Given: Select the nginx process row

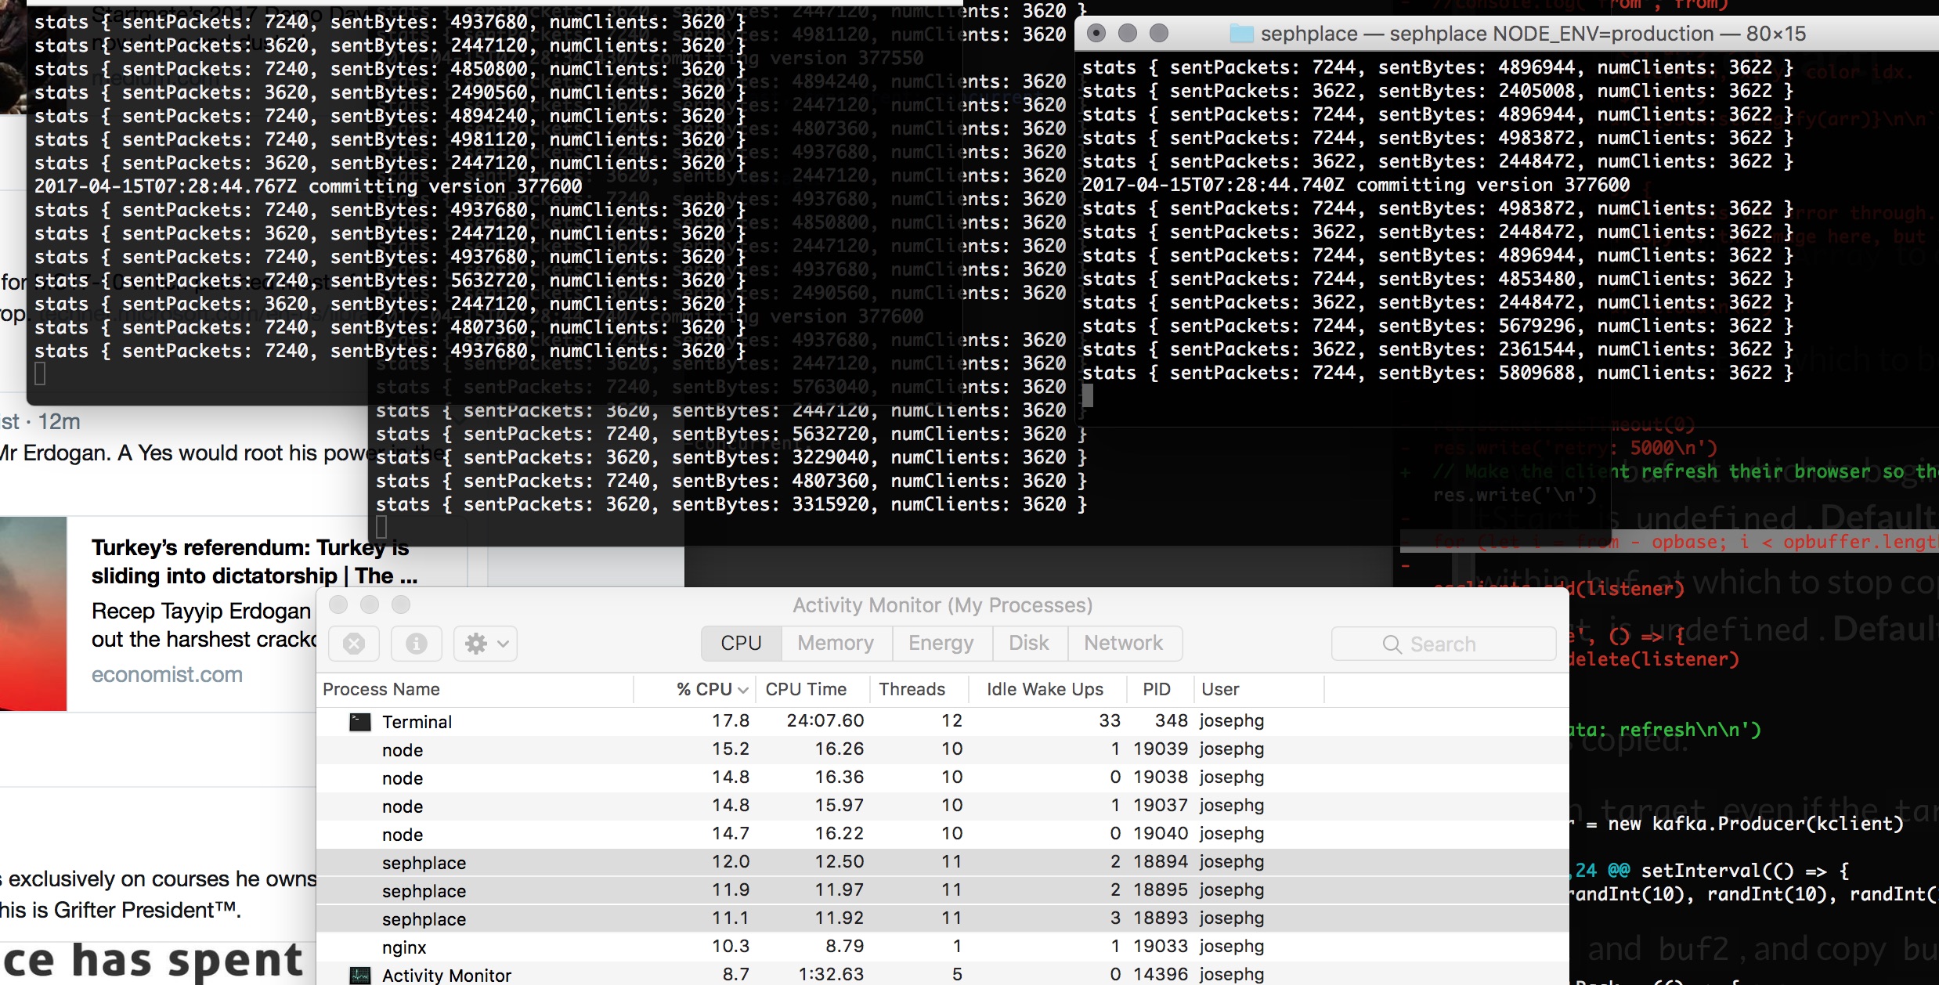Looking at the screenshot, I should click(943, 947).
